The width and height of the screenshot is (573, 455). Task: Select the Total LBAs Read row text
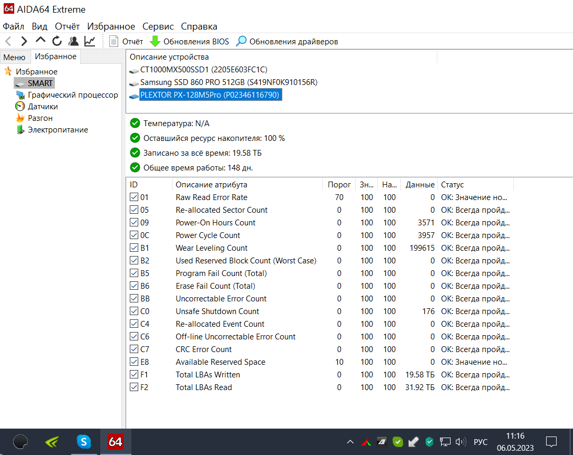pos(204,387)
